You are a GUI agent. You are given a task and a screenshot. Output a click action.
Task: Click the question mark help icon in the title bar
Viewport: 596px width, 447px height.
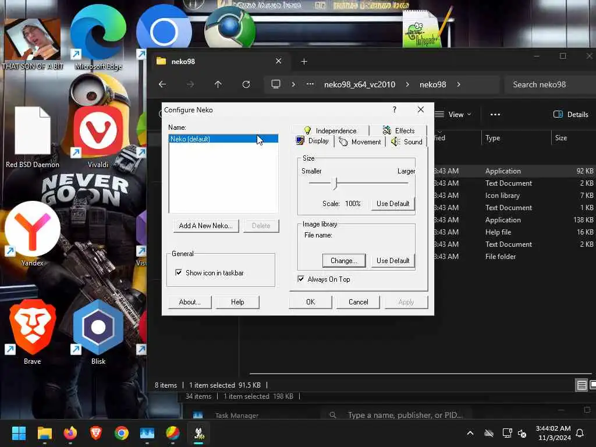(395, 109)
